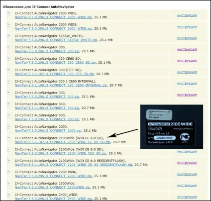Click file icon beside AutoNavigator 500

tap(8, 115)
